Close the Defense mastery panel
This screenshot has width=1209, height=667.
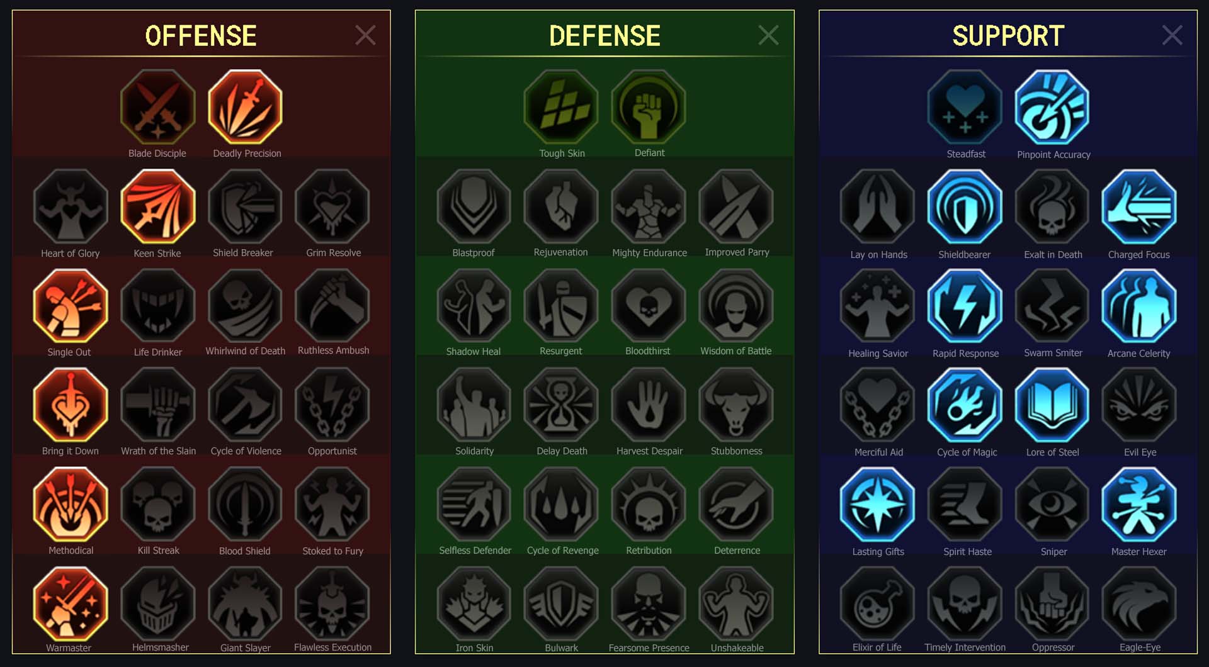[768, 35]
